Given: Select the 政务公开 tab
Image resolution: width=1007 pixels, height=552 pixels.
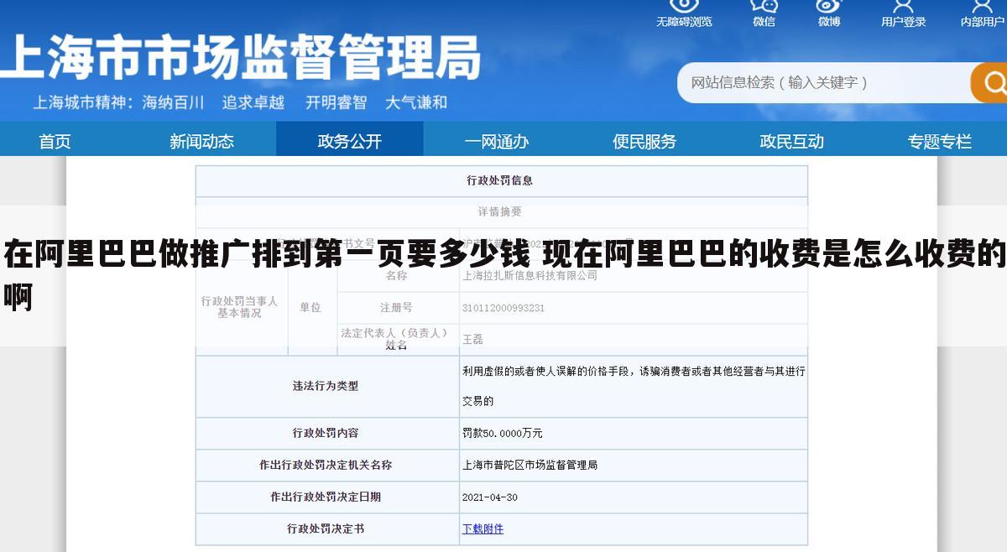Looking at the screenshot, I should [350, 141].
